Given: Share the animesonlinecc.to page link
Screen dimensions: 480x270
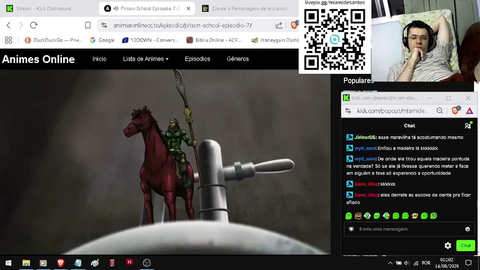Looking at the screenshot, I should (279, 25).
